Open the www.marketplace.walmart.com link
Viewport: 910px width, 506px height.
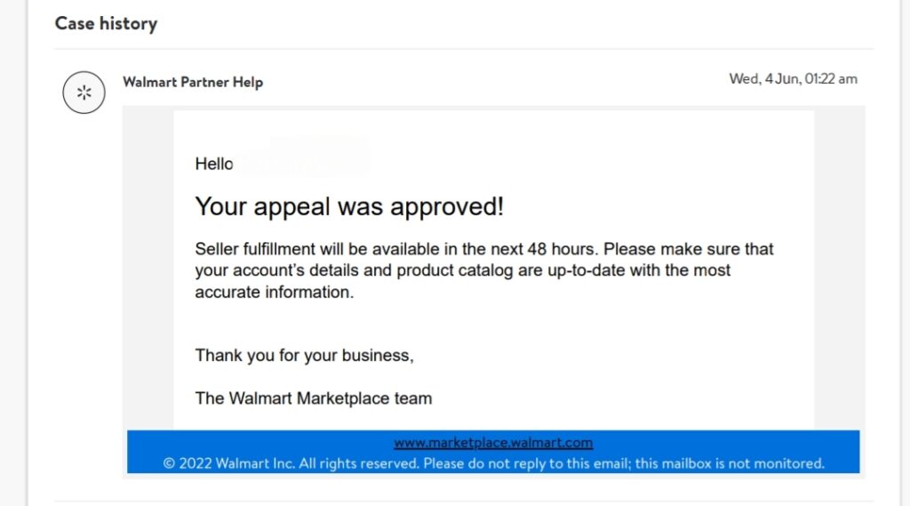click(493, 443)
